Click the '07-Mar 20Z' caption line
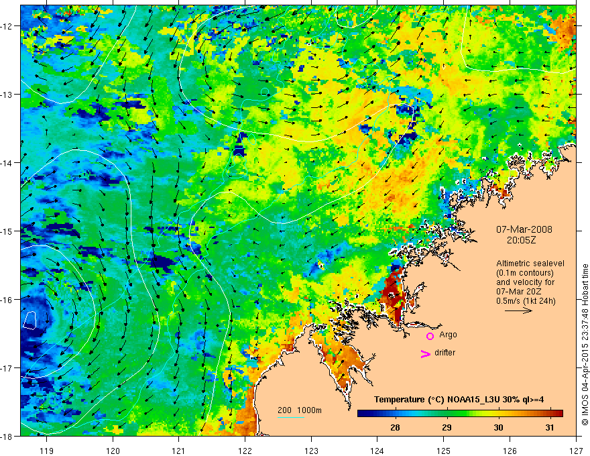The width and height of the screenshot is (590, 456). click(x=518, y=292)
